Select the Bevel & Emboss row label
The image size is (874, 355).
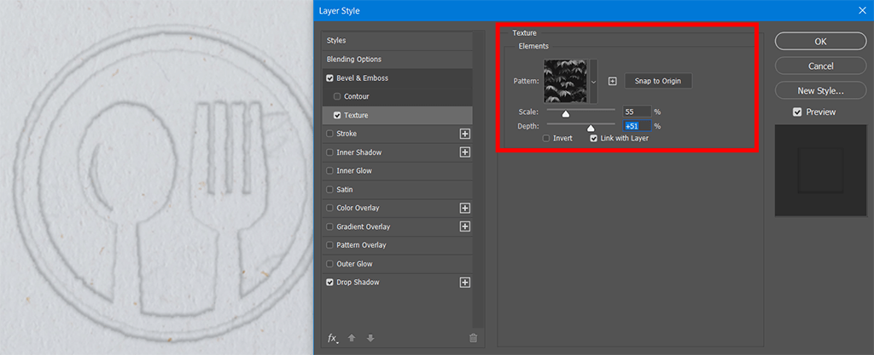click(362, 78)
